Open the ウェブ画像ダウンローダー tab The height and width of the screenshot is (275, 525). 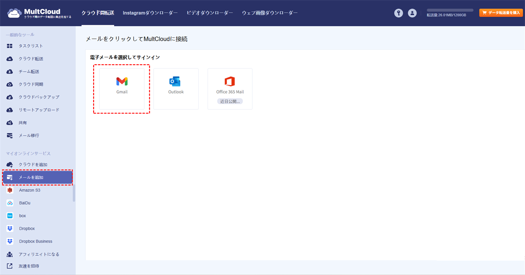pos(270,13)
